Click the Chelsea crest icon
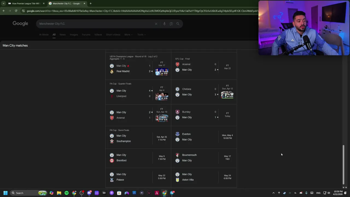The image size is (350, 197). click(177, 89)
